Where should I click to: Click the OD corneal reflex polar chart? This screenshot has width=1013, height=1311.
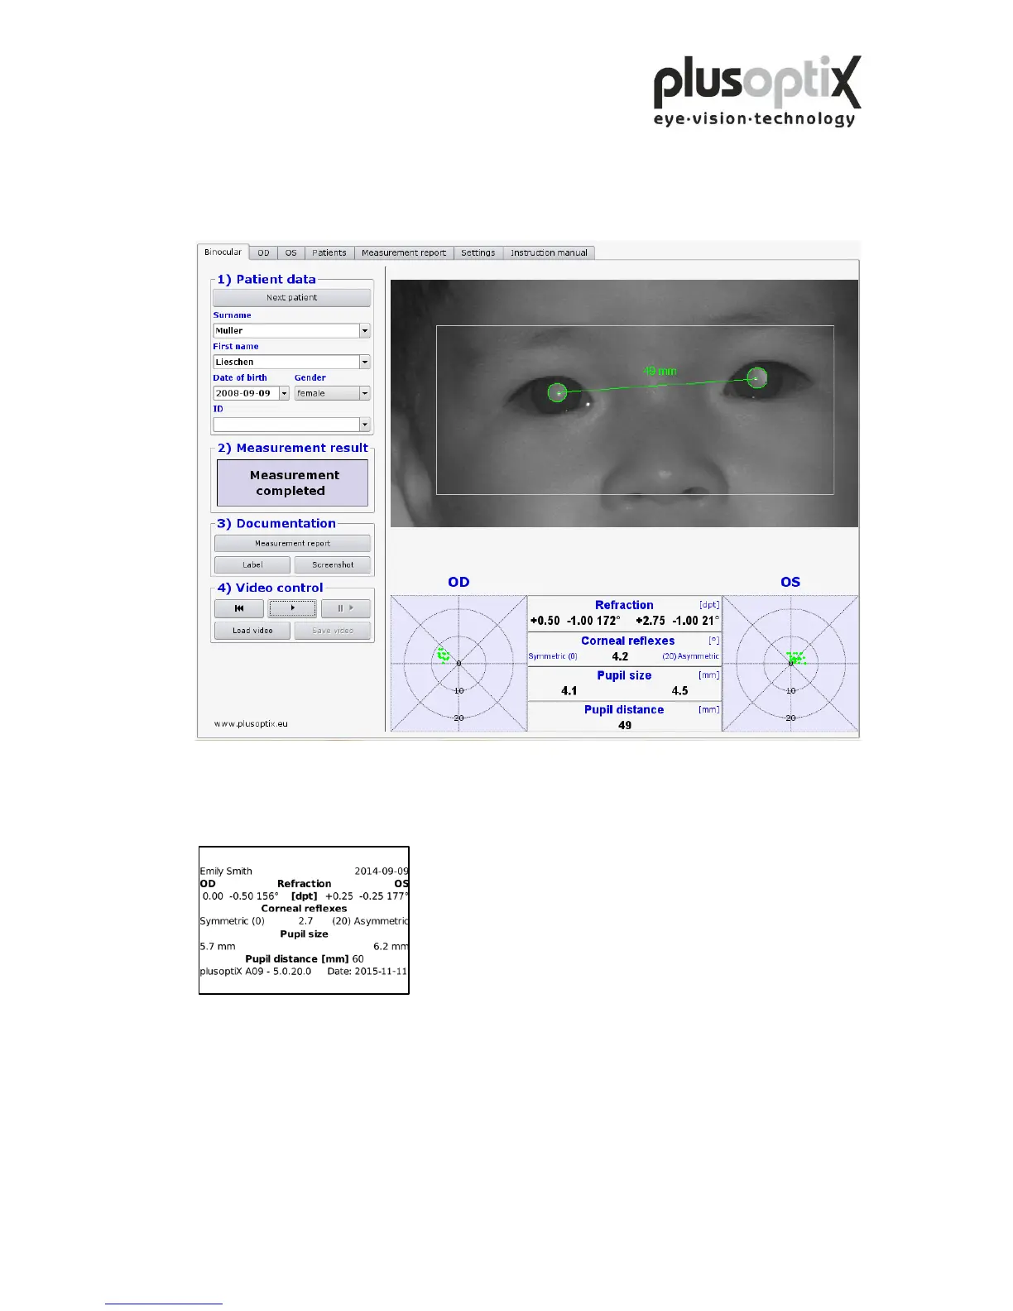(458, 664)
